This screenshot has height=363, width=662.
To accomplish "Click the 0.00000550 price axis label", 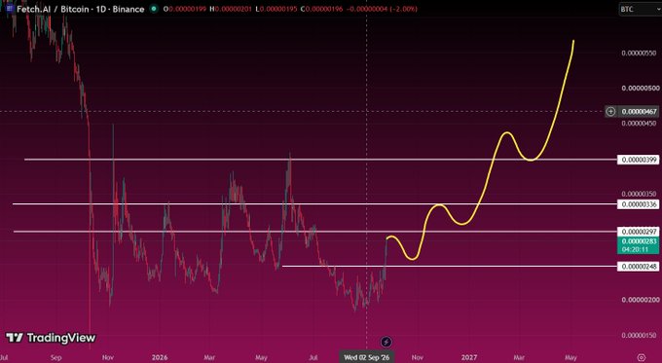I will pos(639,54).
